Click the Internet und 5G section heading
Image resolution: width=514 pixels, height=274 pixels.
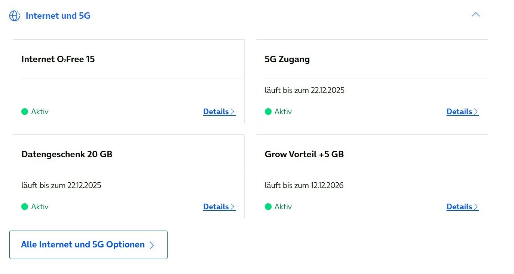coord(58,16)
